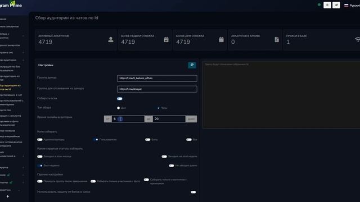Image resolution: width=360 pixels, height=202 pixels.
Task: Toggle 'Не заходил давно' switch
Action: click(x=172, y=166)
